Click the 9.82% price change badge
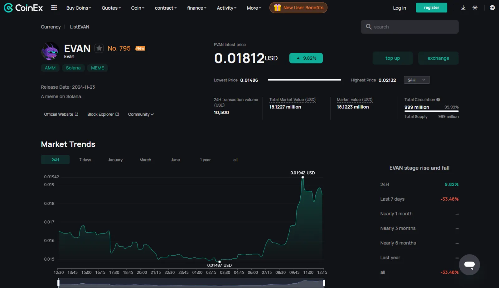Viewport: 499px width, 288px height. pyautogui.click(x=306, y=58)
